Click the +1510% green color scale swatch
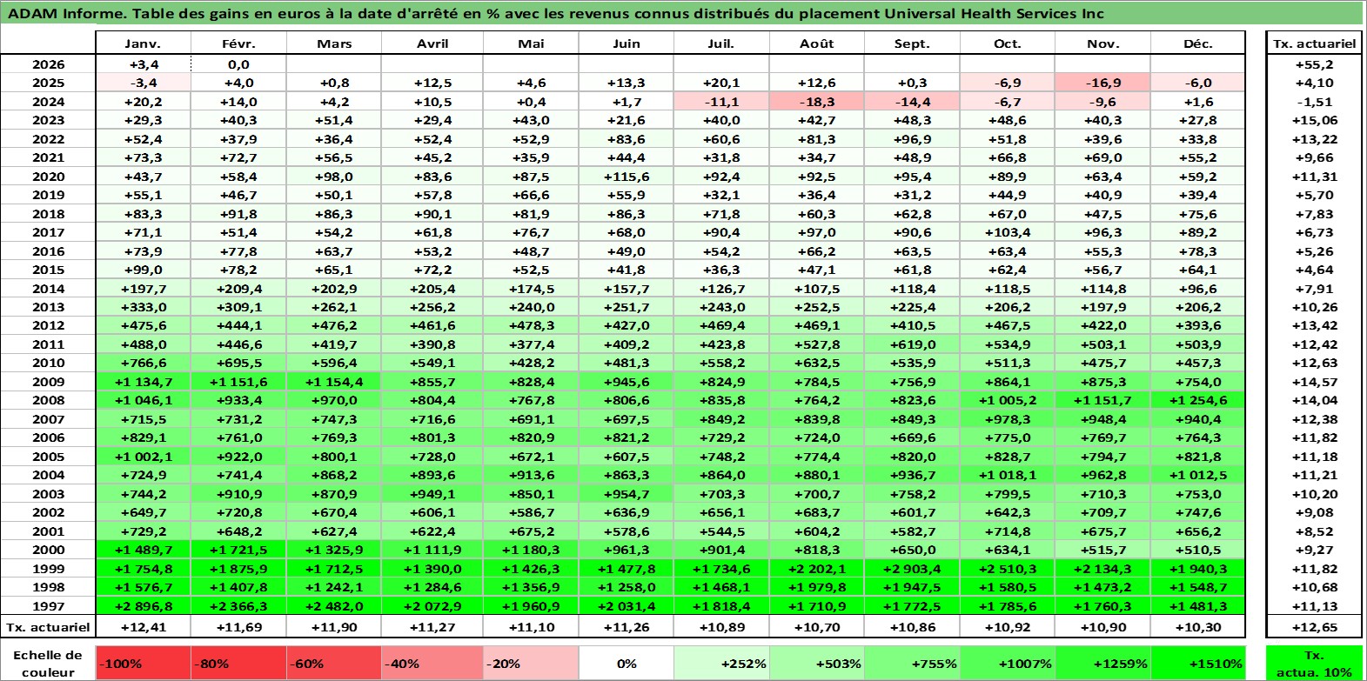Screen dimensions: 1367x681 pyautogui.click(x=1197, y=663)
